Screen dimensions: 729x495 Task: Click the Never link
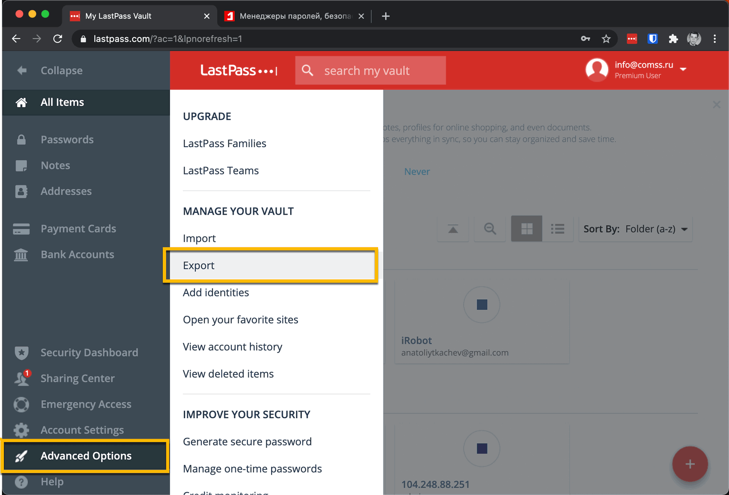(x=417, y=171)
